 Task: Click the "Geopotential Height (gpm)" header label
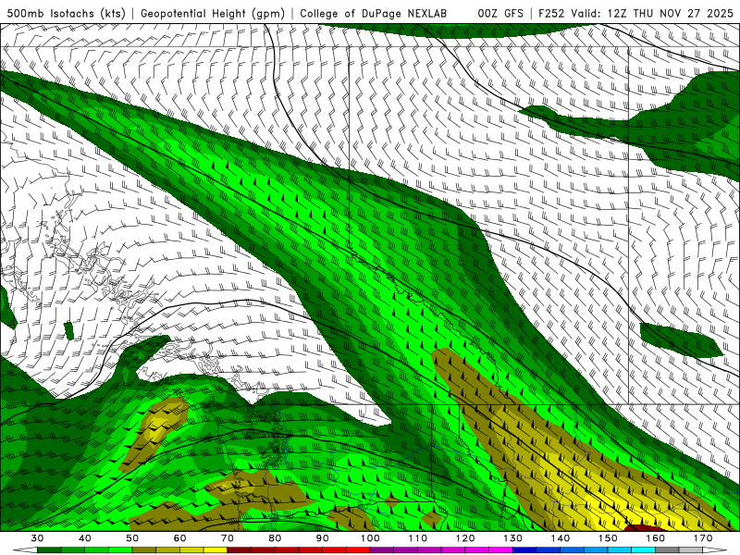213,14
